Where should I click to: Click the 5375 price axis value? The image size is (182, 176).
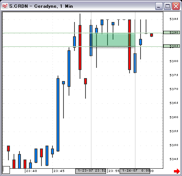click(174, 75)
